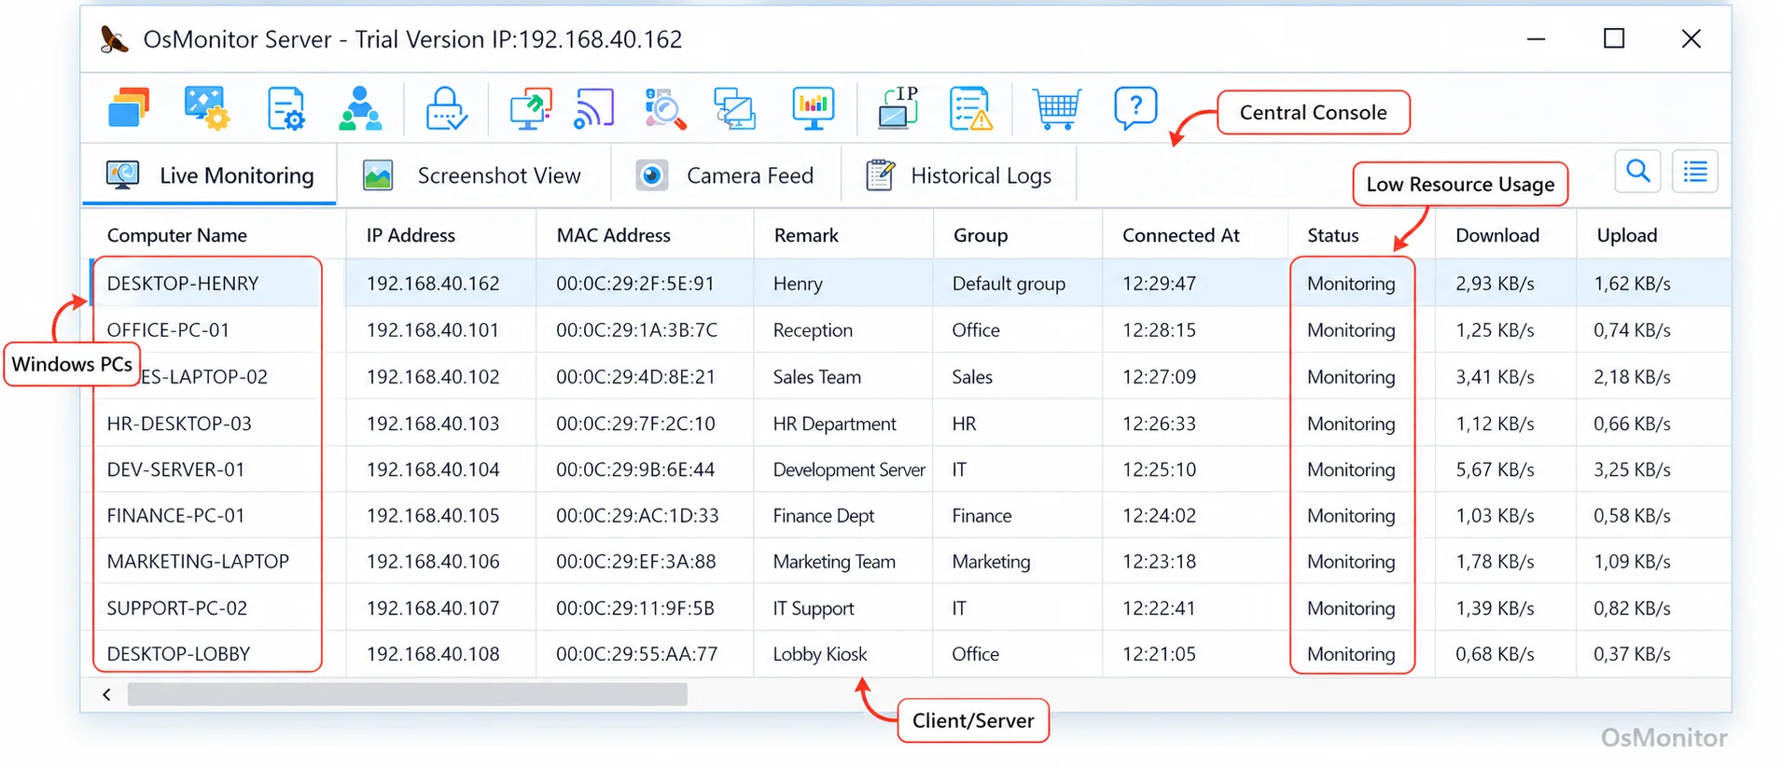1782x768 pixels.
Task: Open the bar chart statistics monitor icon
Action: pyautogui.click(x=813, y=108)
